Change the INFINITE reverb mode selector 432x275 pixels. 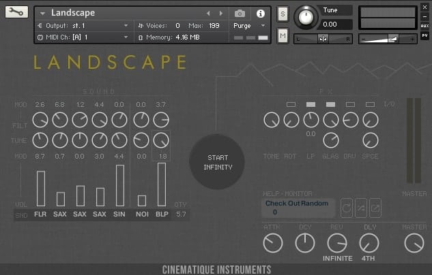click(338, 259)
